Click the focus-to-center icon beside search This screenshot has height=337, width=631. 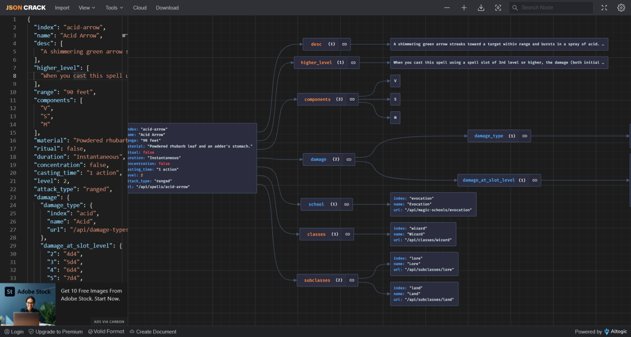point(498,7)
